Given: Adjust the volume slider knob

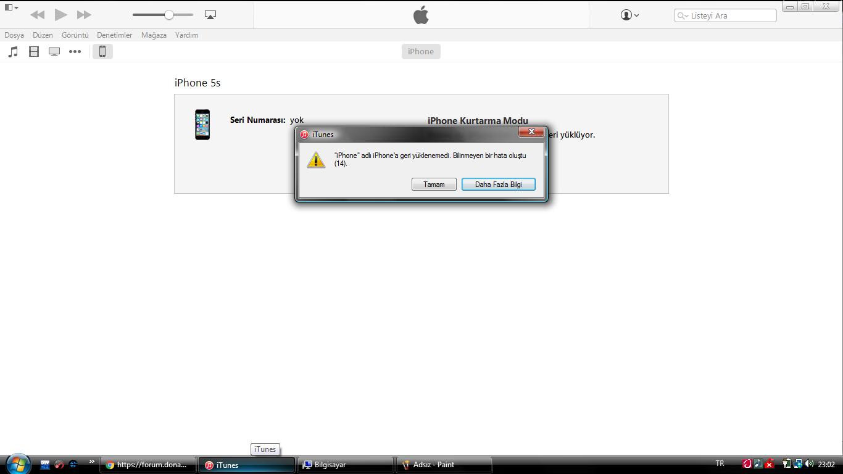Looking at the screenshot, I should [168, 14].
